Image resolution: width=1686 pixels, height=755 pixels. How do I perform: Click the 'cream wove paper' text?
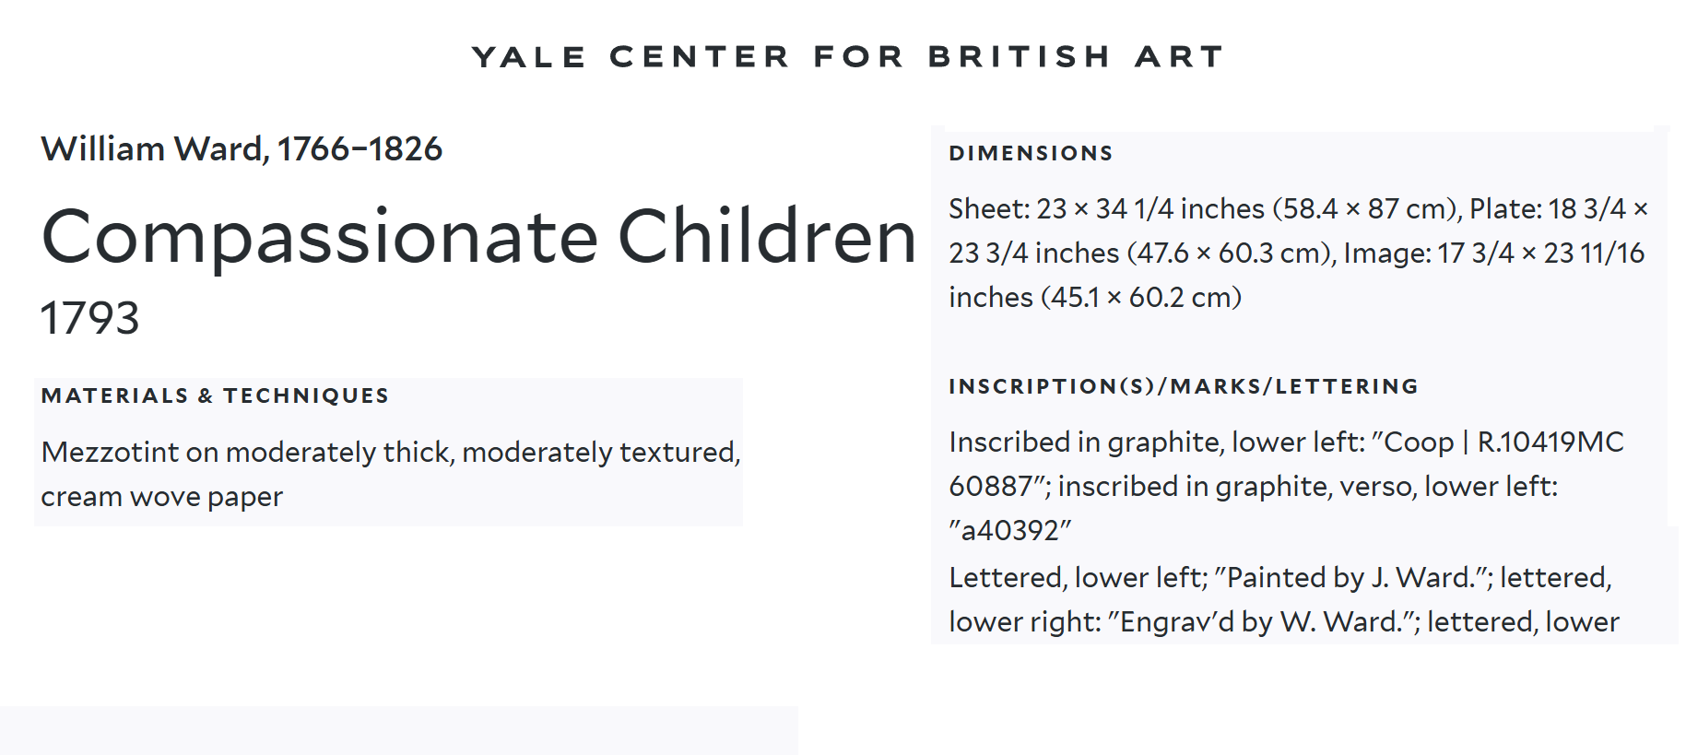point(161,497)
